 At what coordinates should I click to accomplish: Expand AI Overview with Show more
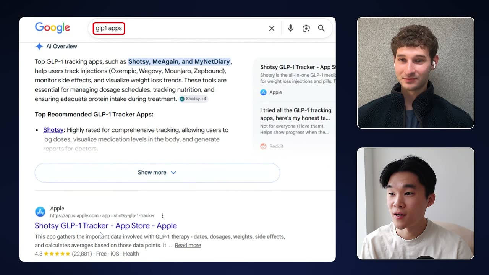(x=157, y=173)
